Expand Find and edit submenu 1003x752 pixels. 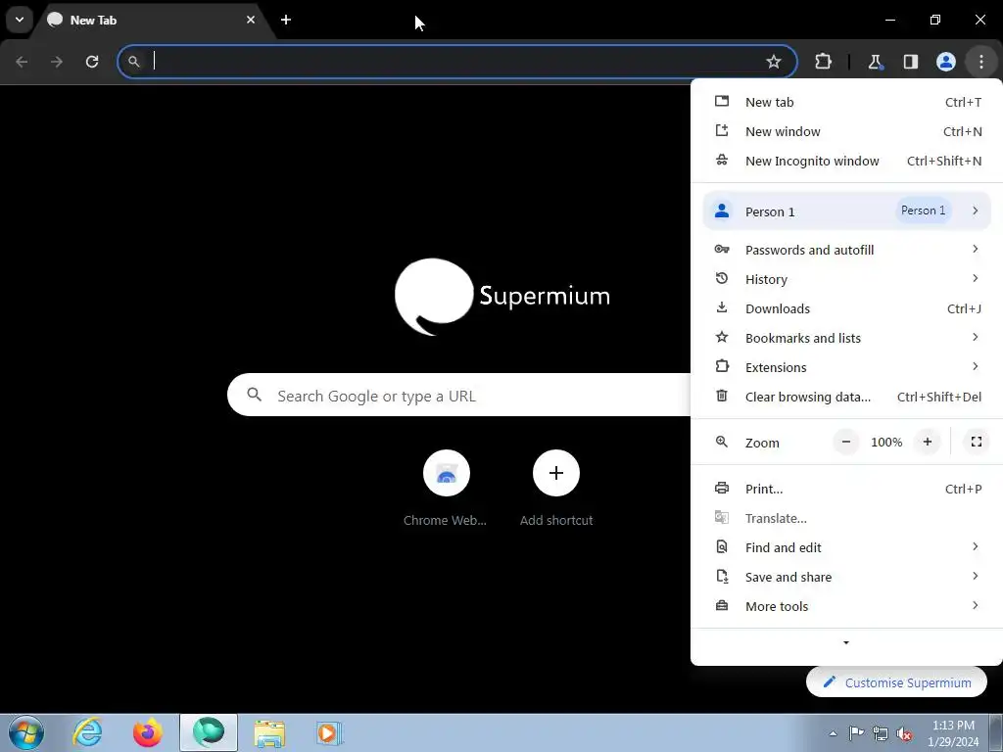(x=847, y=548)
